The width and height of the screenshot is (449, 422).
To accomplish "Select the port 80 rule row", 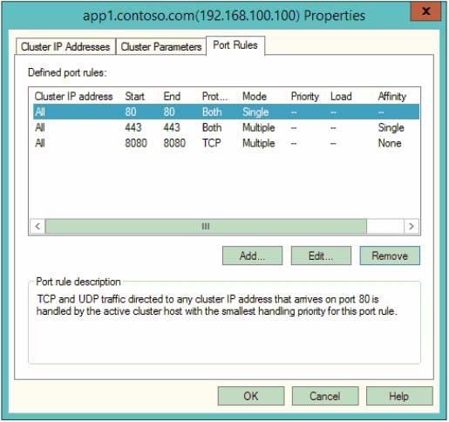I will pos(226,112).
